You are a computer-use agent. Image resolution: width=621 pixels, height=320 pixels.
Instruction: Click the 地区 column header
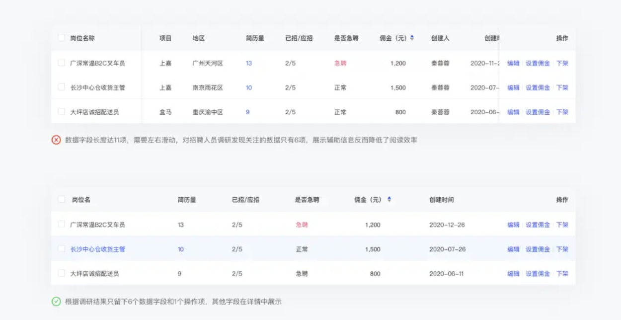point(199,38)
